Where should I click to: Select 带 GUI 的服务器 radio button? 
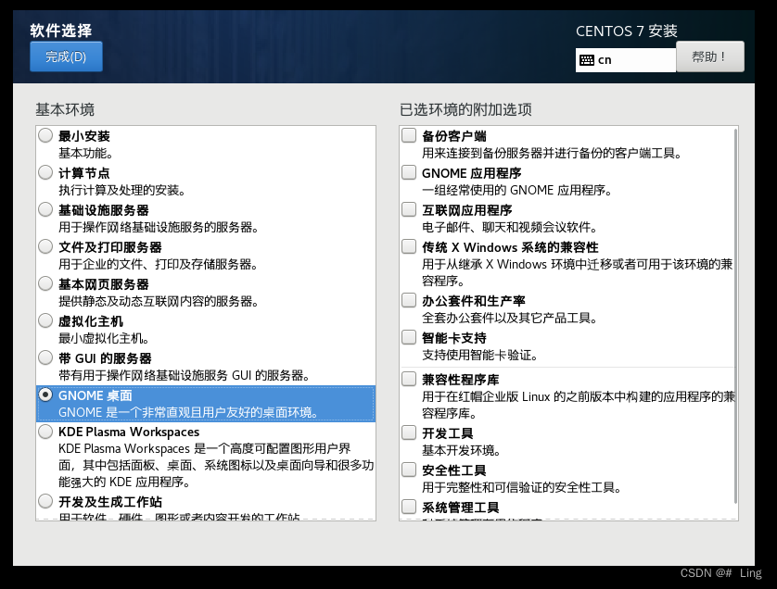(x=45, y=357)
